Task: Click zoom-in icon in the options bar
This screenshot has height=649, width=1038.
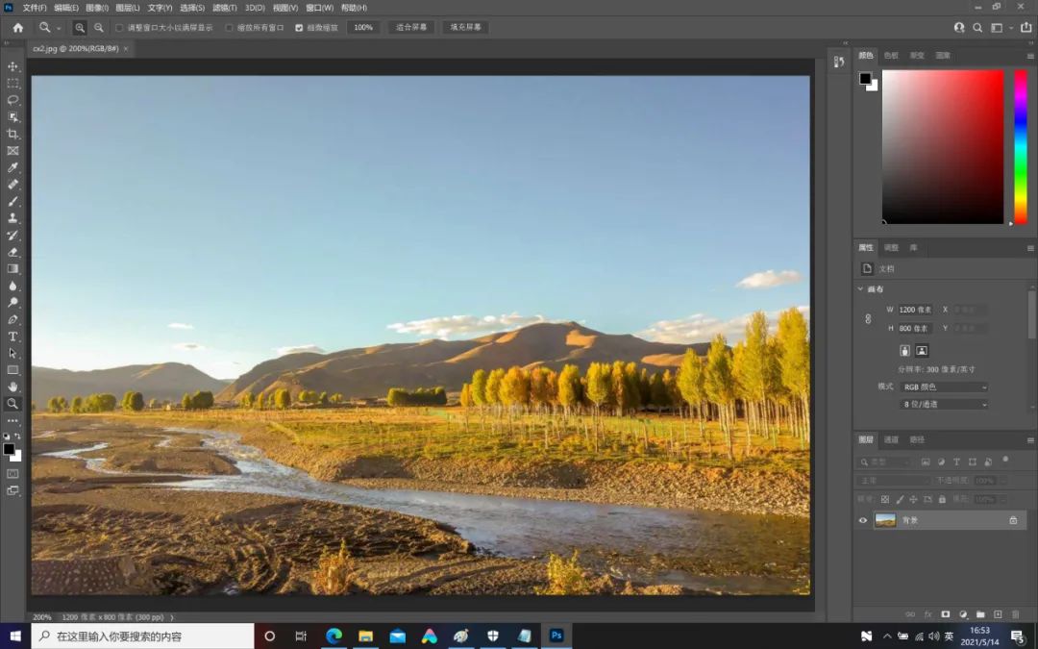Action: (x=80, y=27)
